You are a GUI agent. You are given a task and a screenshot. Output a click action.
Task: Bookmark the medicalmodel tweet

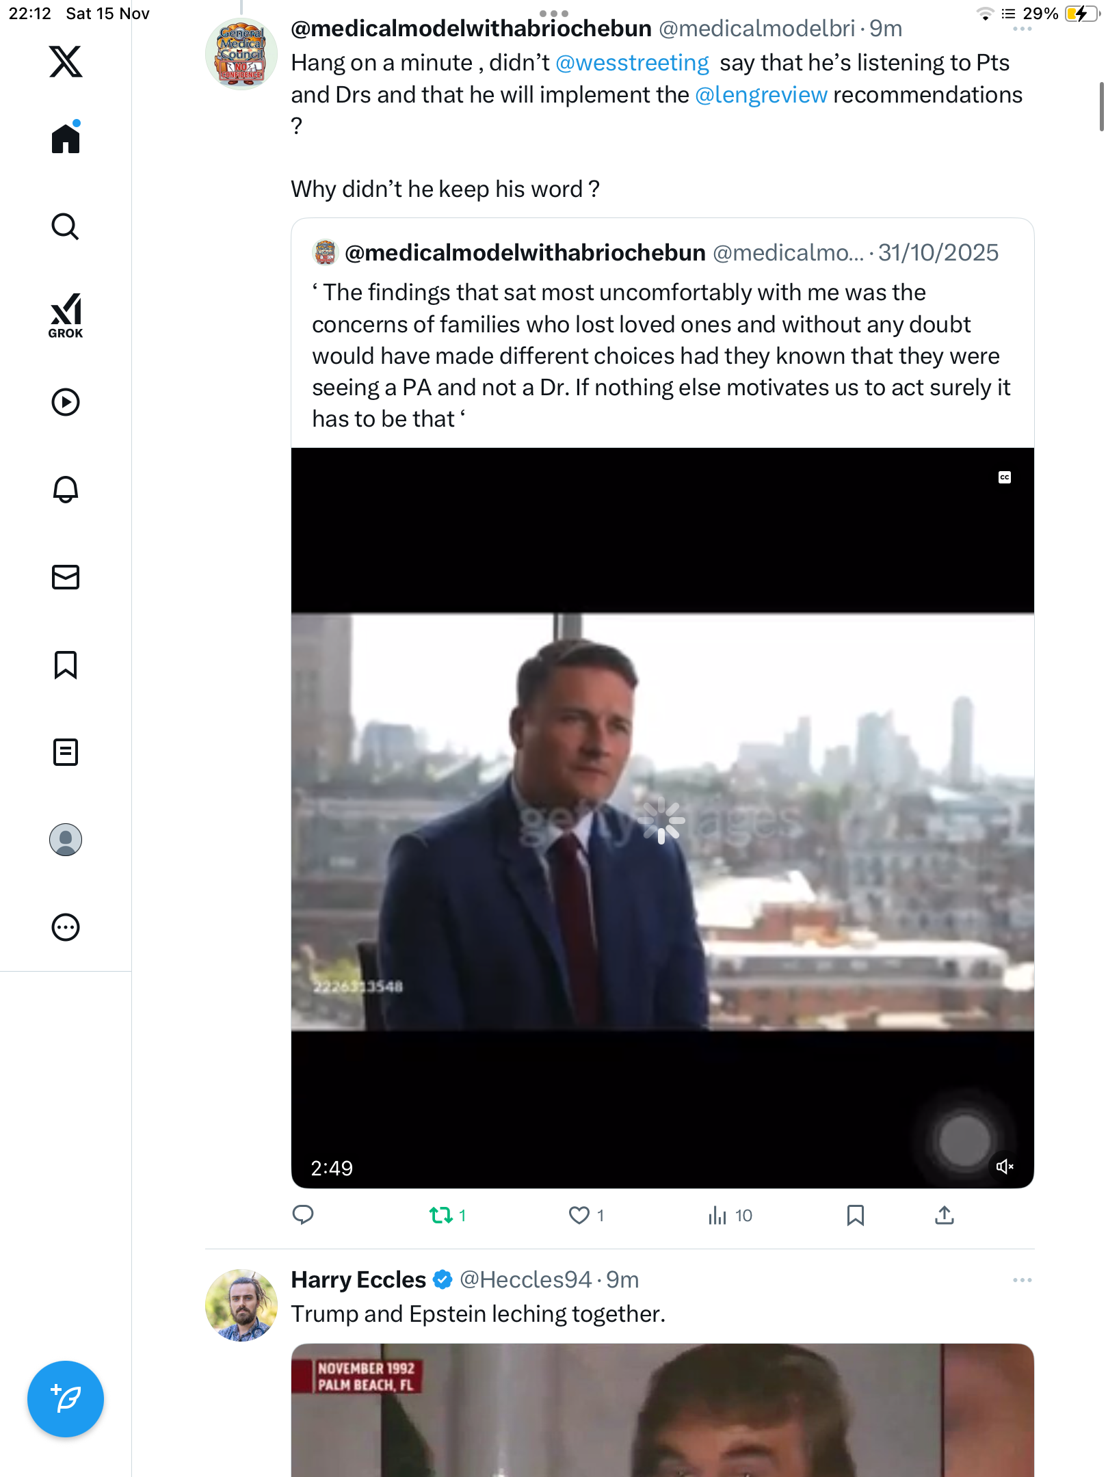(x=855, y=1215)
